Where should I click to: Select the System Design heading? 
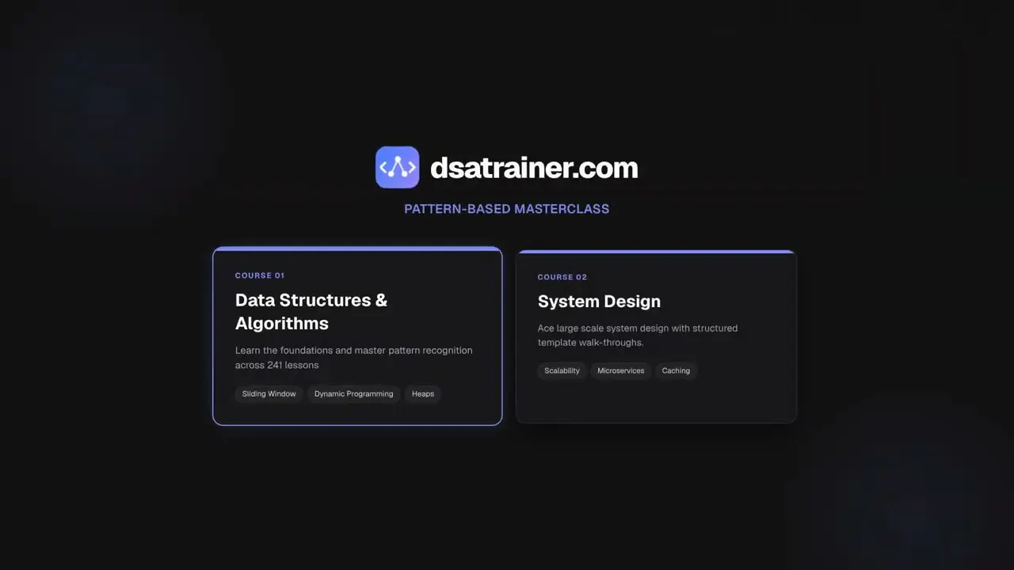pos(599,302)
